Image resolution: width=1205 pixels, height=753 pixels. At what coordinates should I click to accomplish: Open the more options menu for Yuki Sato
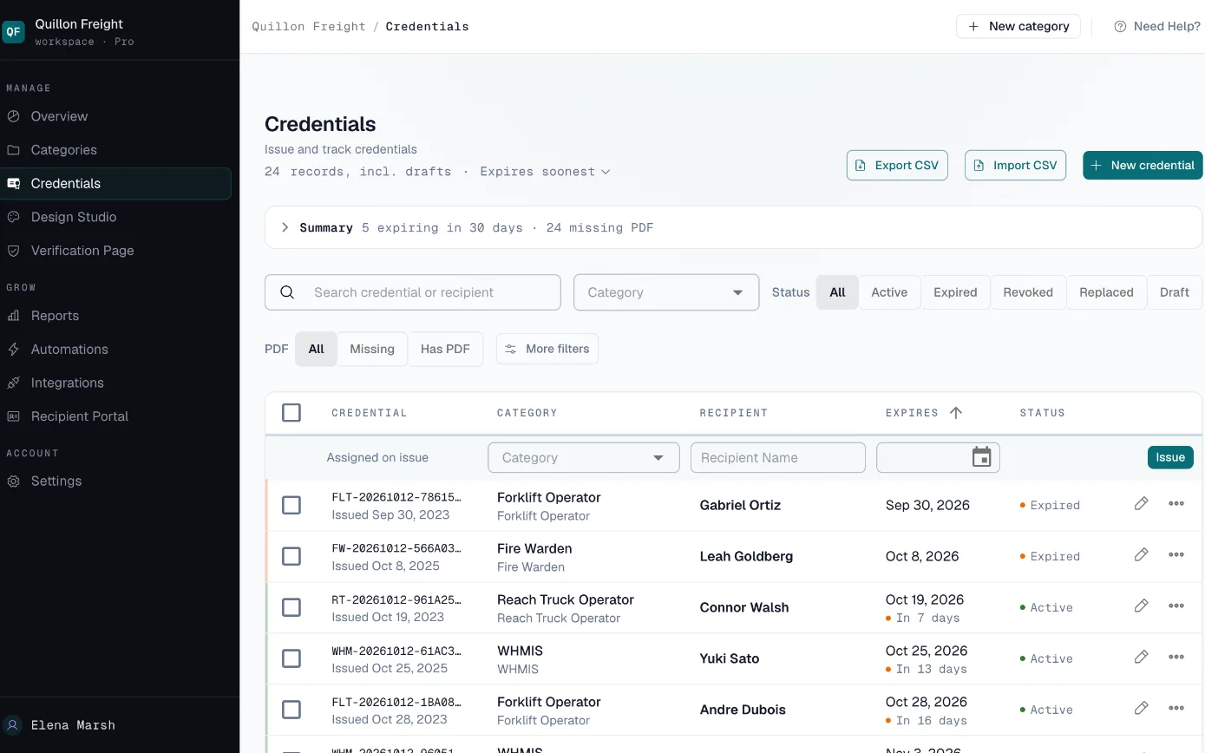pyautogui.click(x=1176, y=658)
